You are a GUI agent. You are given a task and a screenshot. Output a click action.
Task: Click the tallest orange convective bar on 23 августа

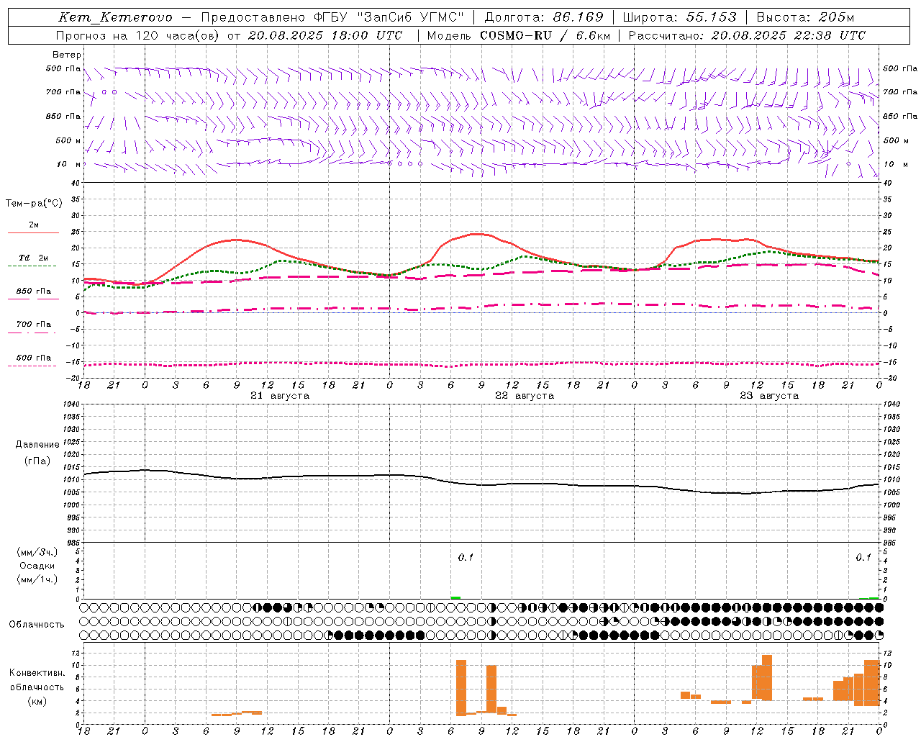(x=767, y=677)
